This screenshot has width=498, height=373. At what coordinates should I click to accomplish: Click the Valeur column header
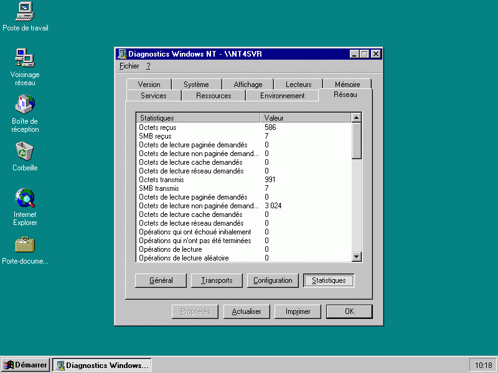pos(305,117)
